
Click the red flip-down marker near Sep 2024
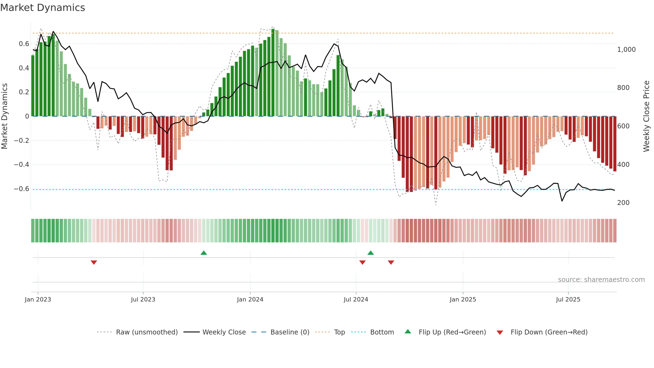click(x=391, y=262)
